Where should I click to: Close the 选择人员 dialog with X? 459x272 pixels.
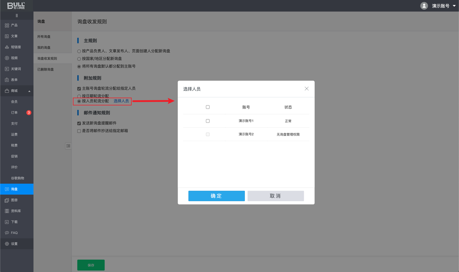click(x=306, y=89)
